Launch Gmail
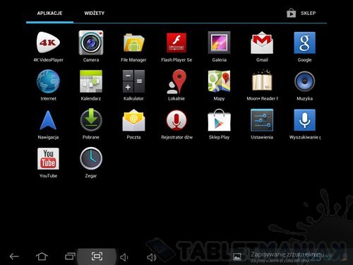 pyautogui.click(x=262, y=47)
